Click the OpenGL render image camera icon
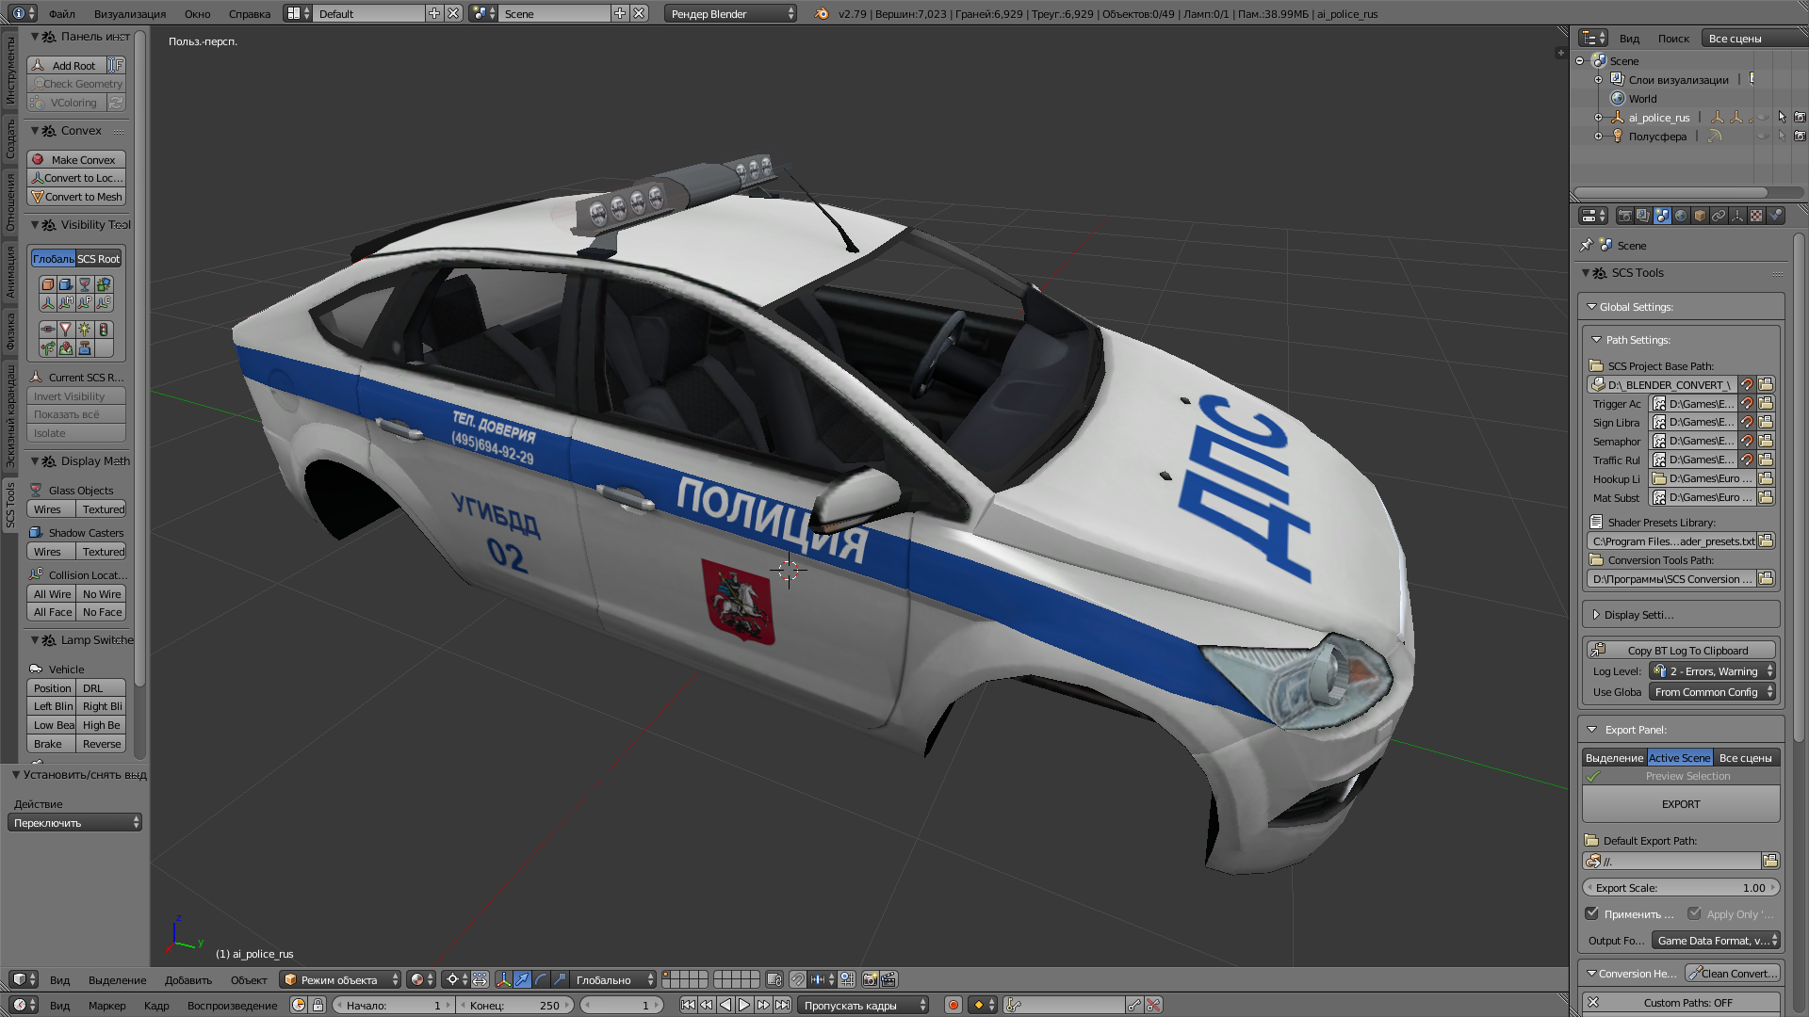Viewport: 1809px width, 1017px height. click(x=870, y=979)
